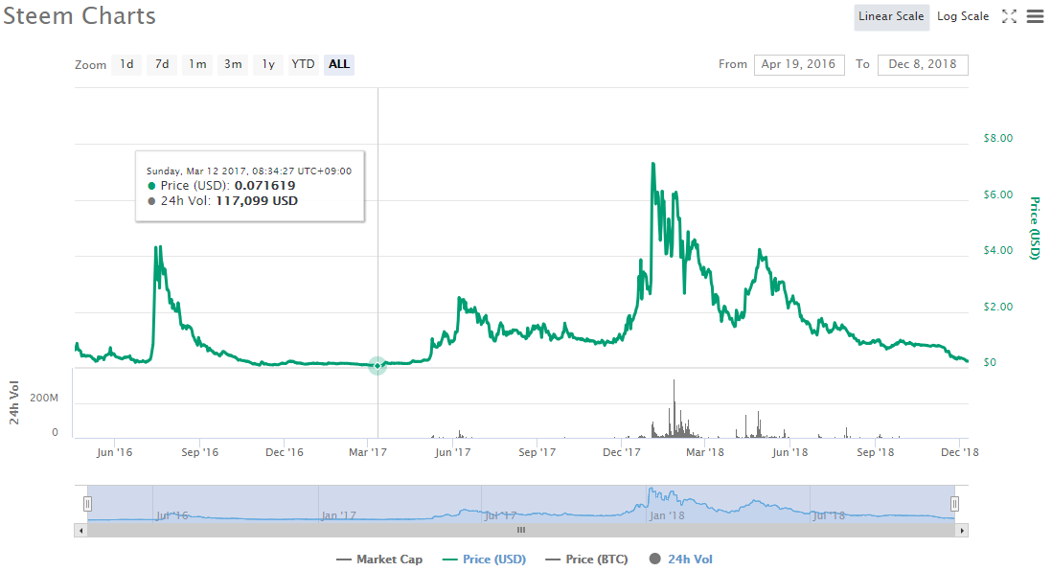Edit the From date field
Screen dimensions: 1052x571
click(799, 64)
